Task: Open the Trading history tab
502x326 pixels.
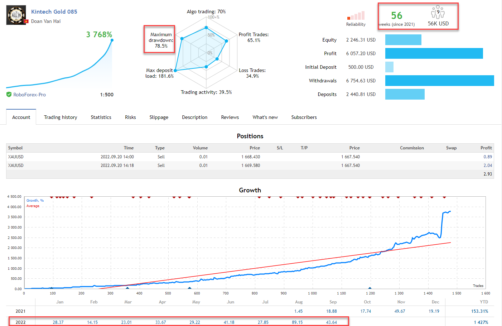Action: point(61,117)
